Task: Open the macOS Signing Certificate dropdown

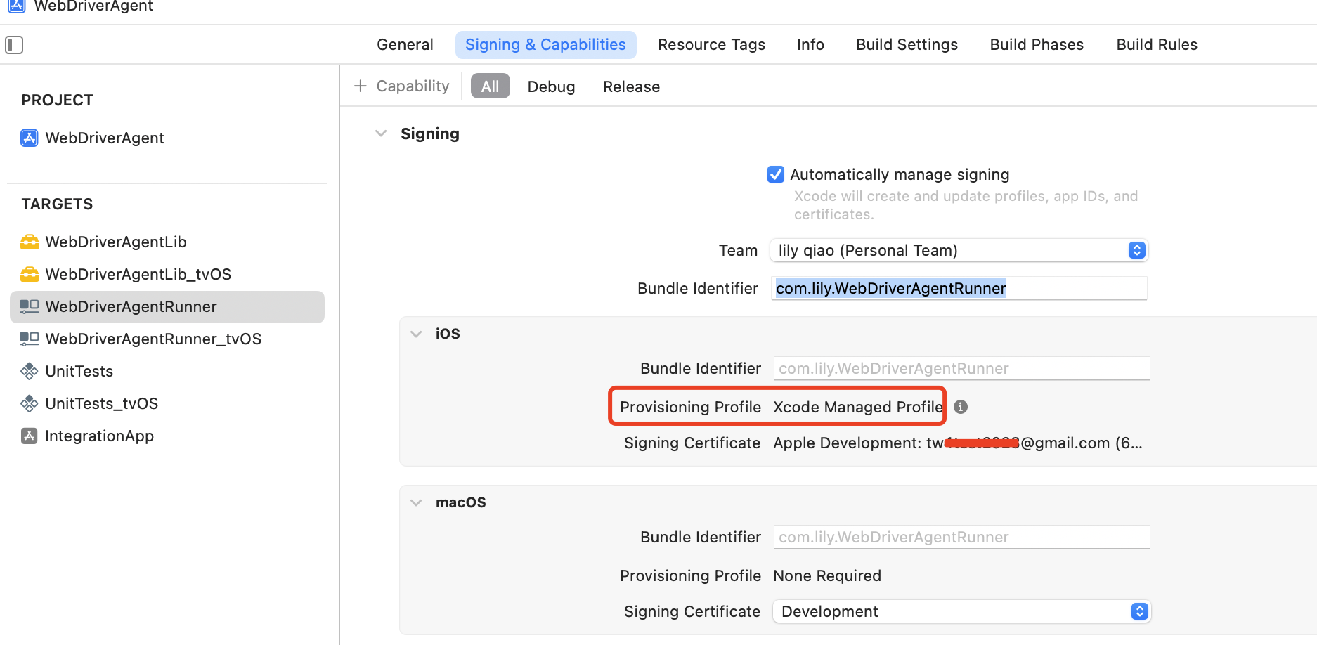Action: click(x=962, y=611)
